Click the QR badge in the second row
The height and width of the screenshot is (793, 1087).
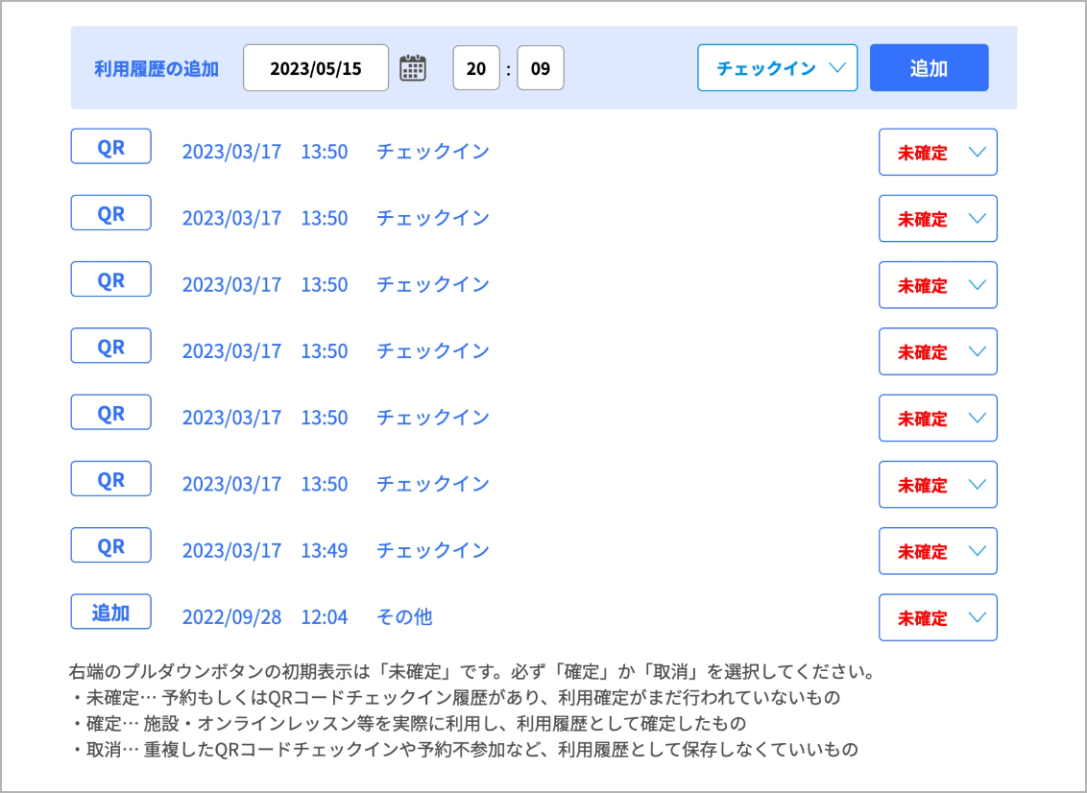pyautogui.click(x=111, y=213)
